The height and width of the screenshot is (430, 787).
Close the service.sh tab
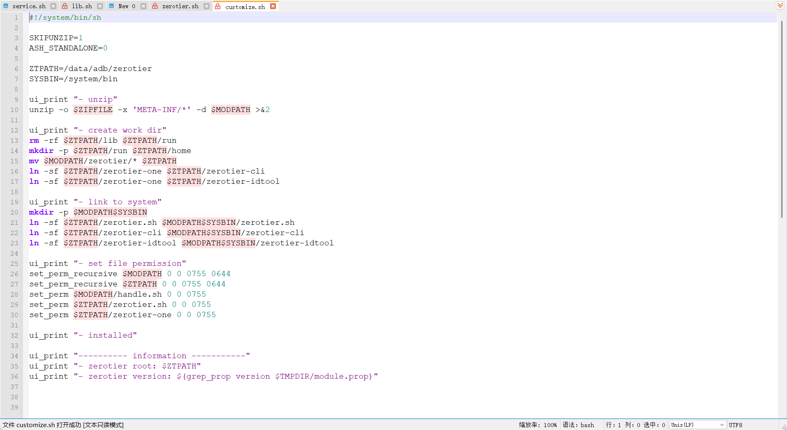(53, 6)
